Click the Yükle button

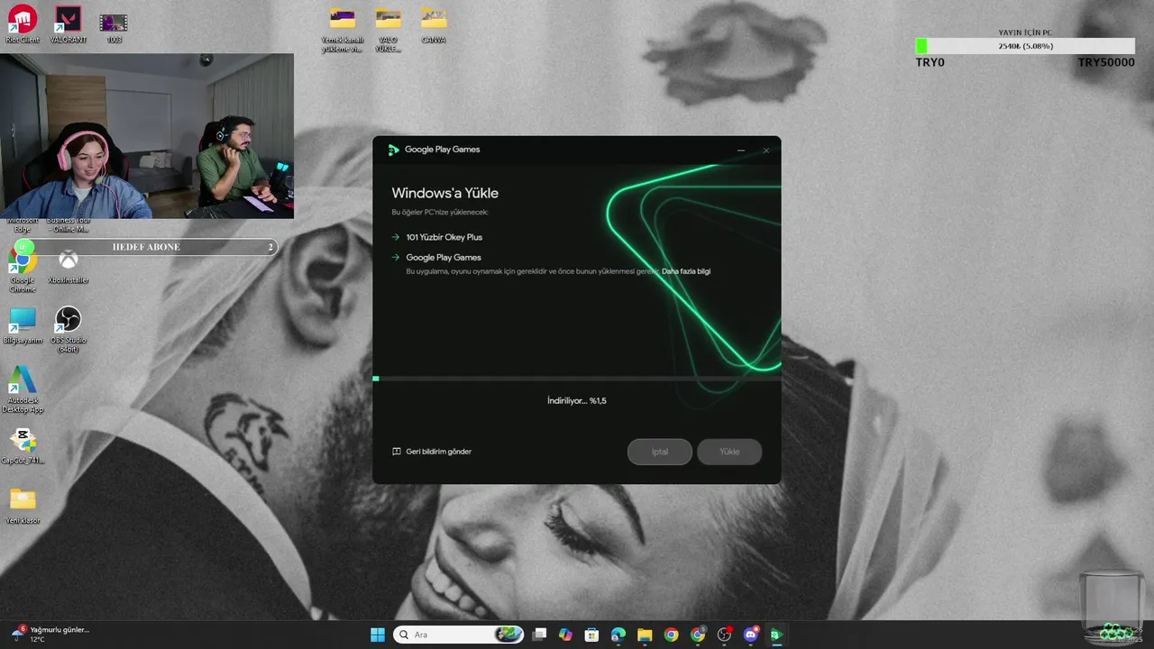(x=729, y=452)
